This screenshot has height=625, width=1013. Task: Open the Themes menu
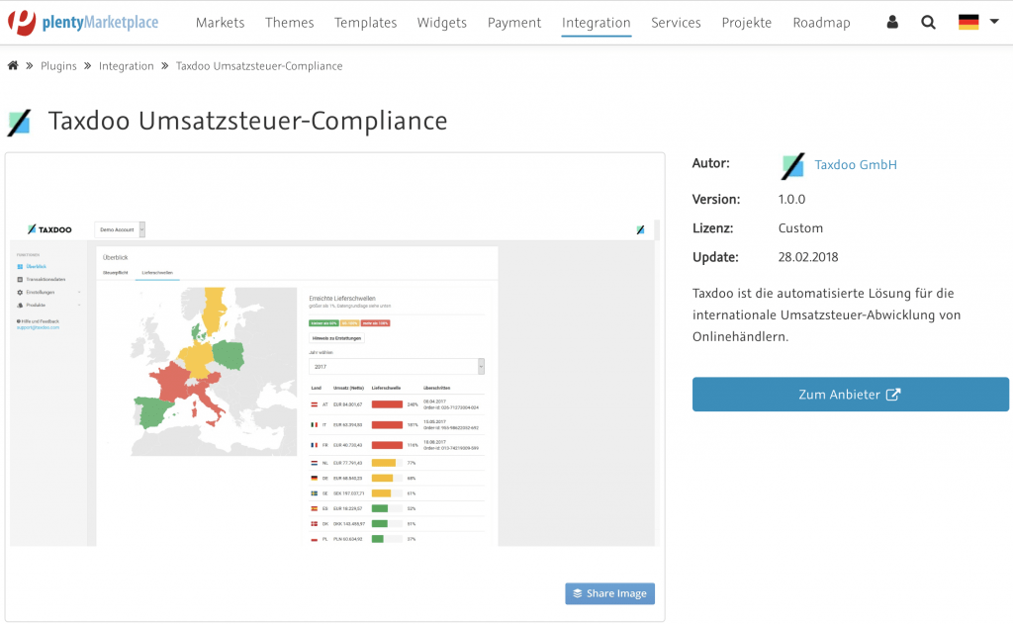point(290,23)
